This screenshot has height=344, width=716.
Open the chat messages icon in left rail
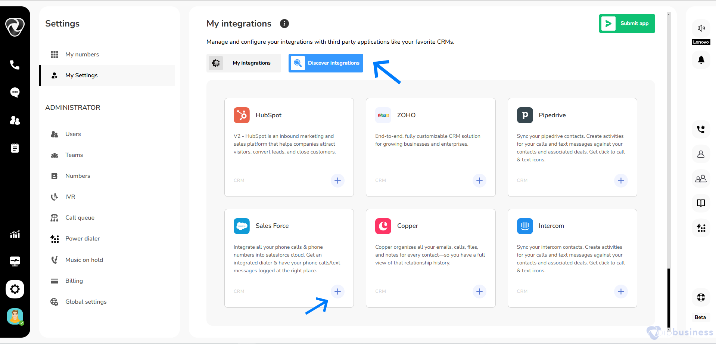pyautogui.click(x=15, y=92)
